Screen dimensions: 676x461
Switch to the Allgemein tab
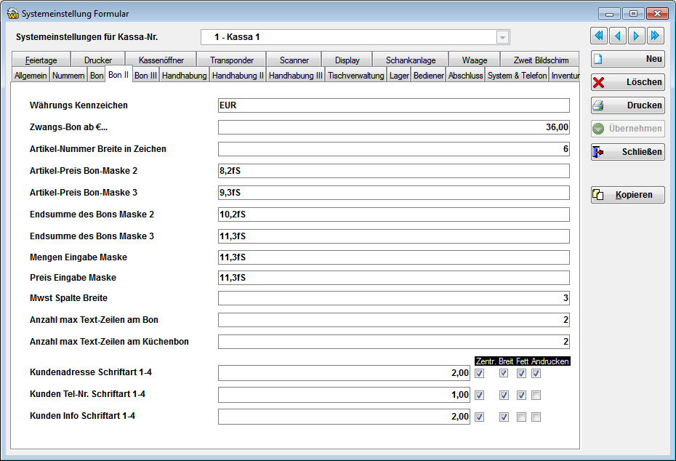point(31,76)
